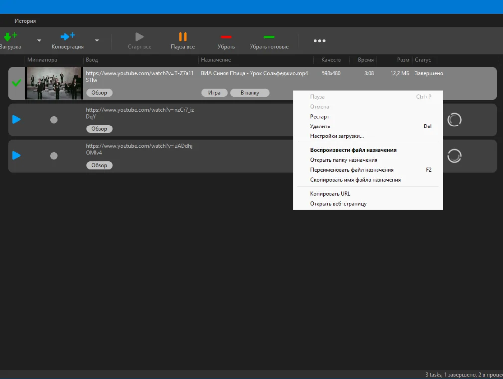Click the green Remove finished icon
Viewport: 503px width, 379px height.
(x=269, y=37)
